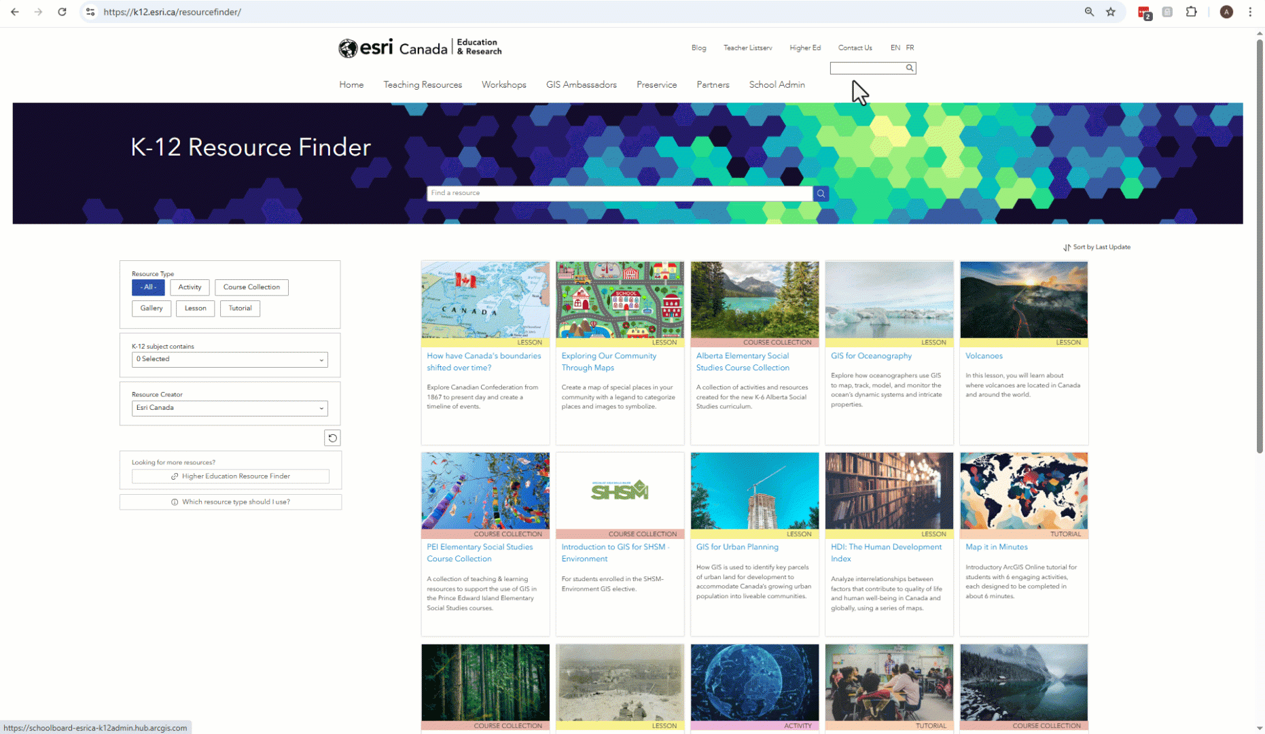Image resolution: width=1265 pixels, height=734 pixels.
Task: Toggle the Gallery resource type filter
Action: click(x=152, y=308)
